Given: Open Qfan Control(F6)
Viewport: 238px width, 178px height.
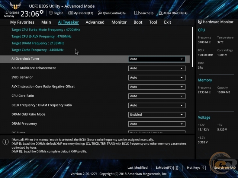Looking at the screenshot, I should click(112, 13).
